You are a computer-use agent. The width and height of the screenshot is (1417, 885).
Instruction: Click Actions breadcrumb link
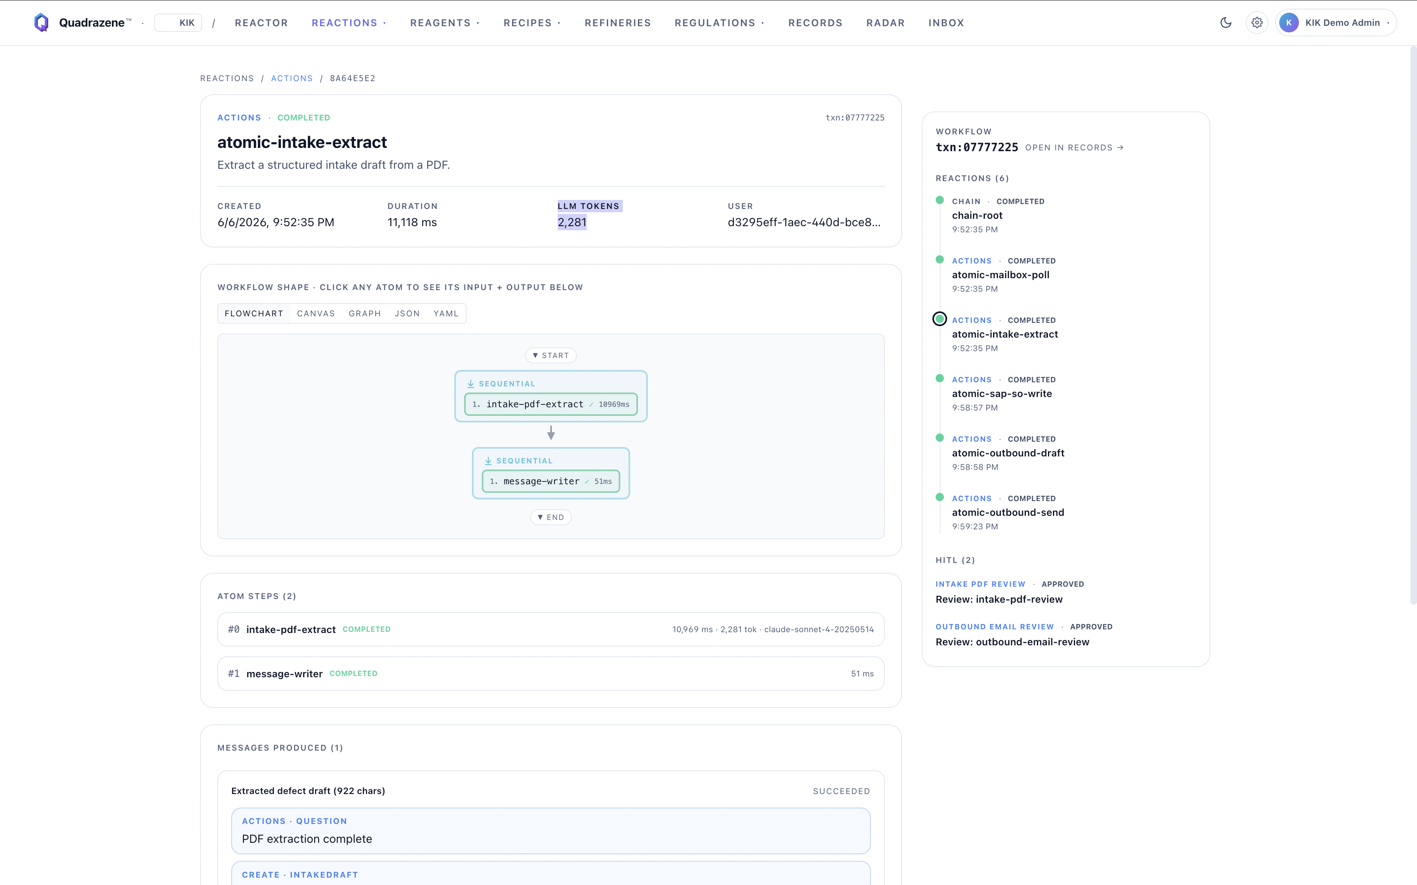click(292, 78)
